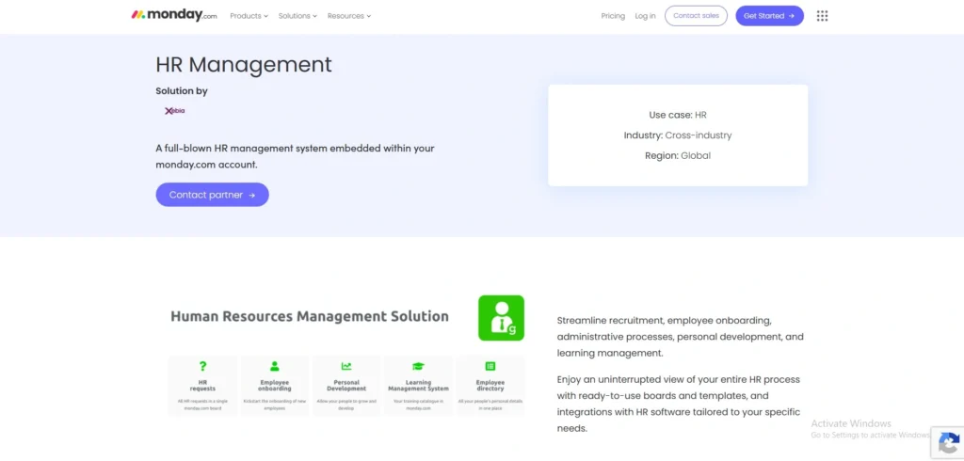Image resolution: width=964 pixels, height=461 pixels.
Task: Click the HR requests card
Action: pyautogui.click(x=203, y=386)
